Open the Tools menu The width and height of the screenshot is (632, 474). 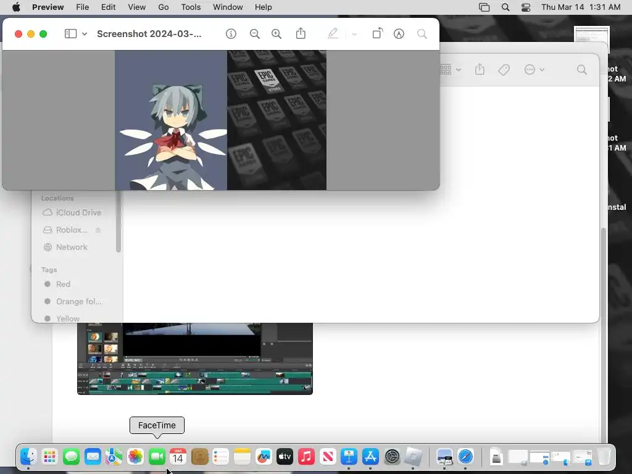[191, 7]
